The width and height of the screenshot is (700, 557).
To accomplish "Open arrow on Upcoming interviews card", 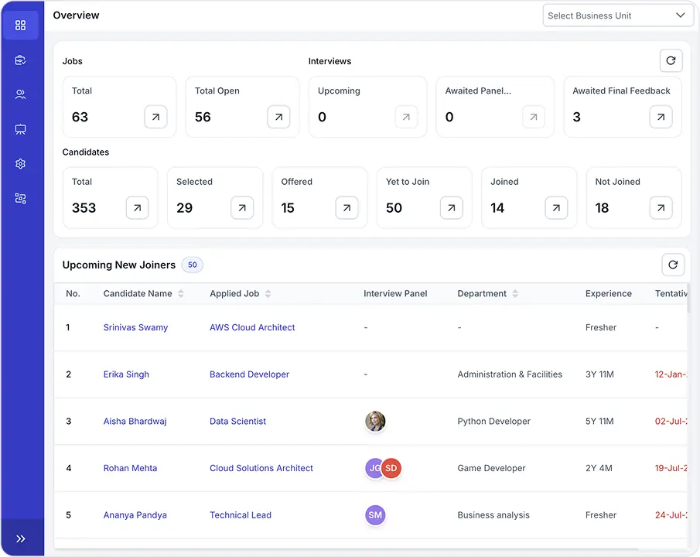I will 406,117.
